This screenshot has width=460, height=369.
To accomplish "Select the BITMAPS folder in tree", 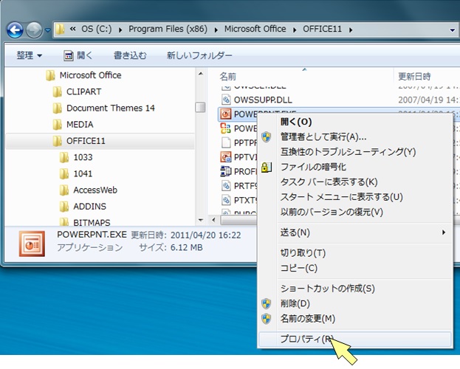I will click(92, 222).
